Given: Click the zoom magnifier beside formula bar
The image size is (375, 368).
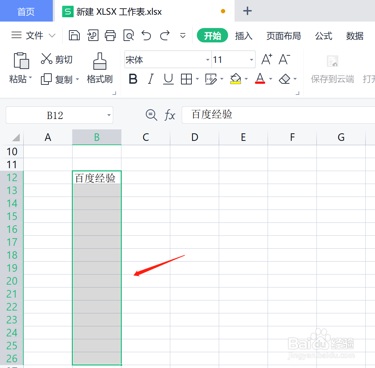Looking at the screenshot, I should point(151,115).
